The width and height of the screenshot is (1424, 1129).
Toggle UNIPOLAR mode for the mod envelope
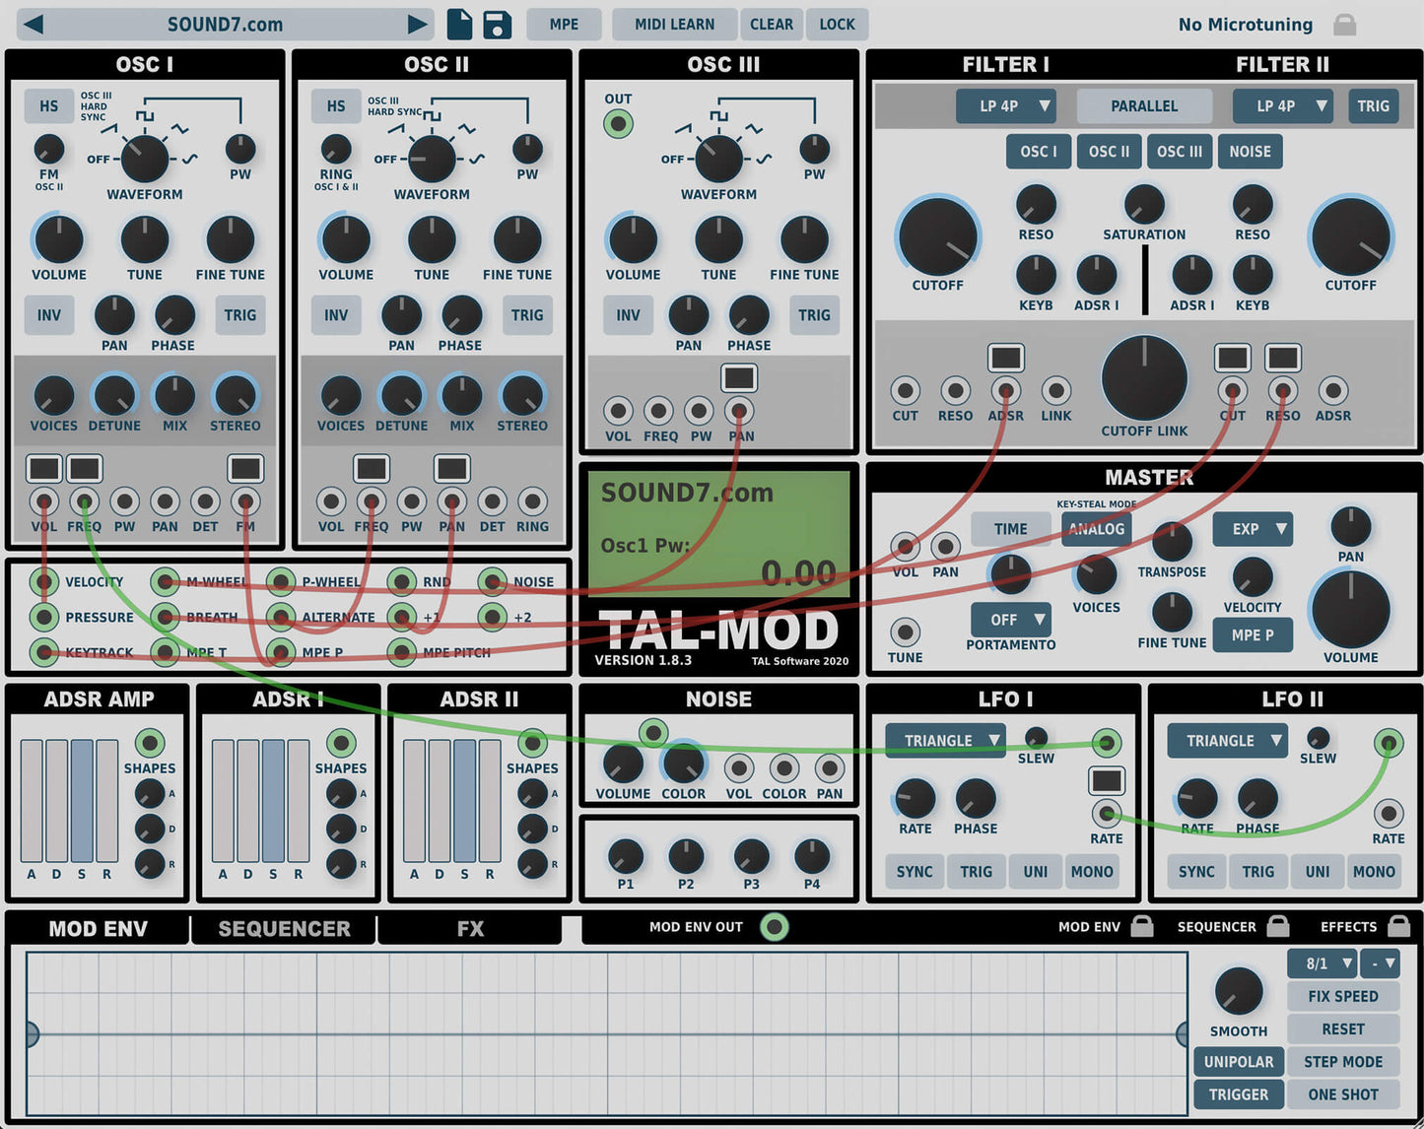coord(1239,1062)
